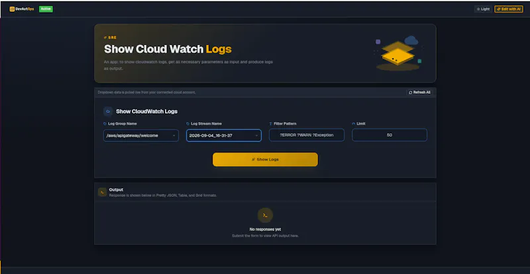Click the Show CloudWatch Logs section title
The height and width of the screenshot is (274, 530).
coord(146,111)
